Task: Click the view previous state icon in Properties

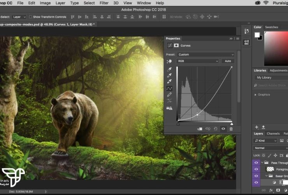Action: tap(208, 129)
